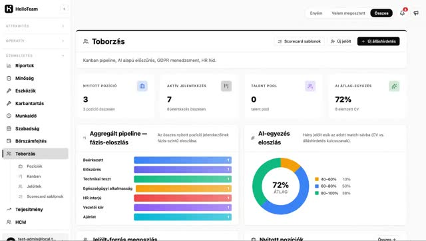Click the Kanban board icon in submenu
The height and width of the screenshot is (241, 426).
[21, 176]
